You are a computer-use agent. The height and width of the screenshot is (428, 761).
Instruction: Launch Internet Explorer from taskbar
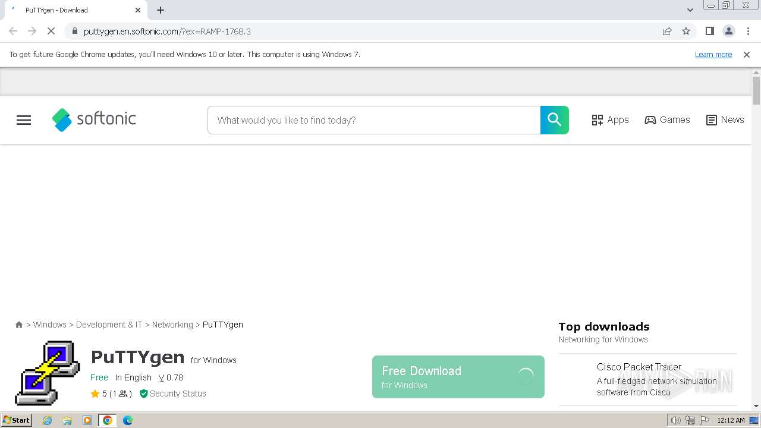[x=47, y=420]
